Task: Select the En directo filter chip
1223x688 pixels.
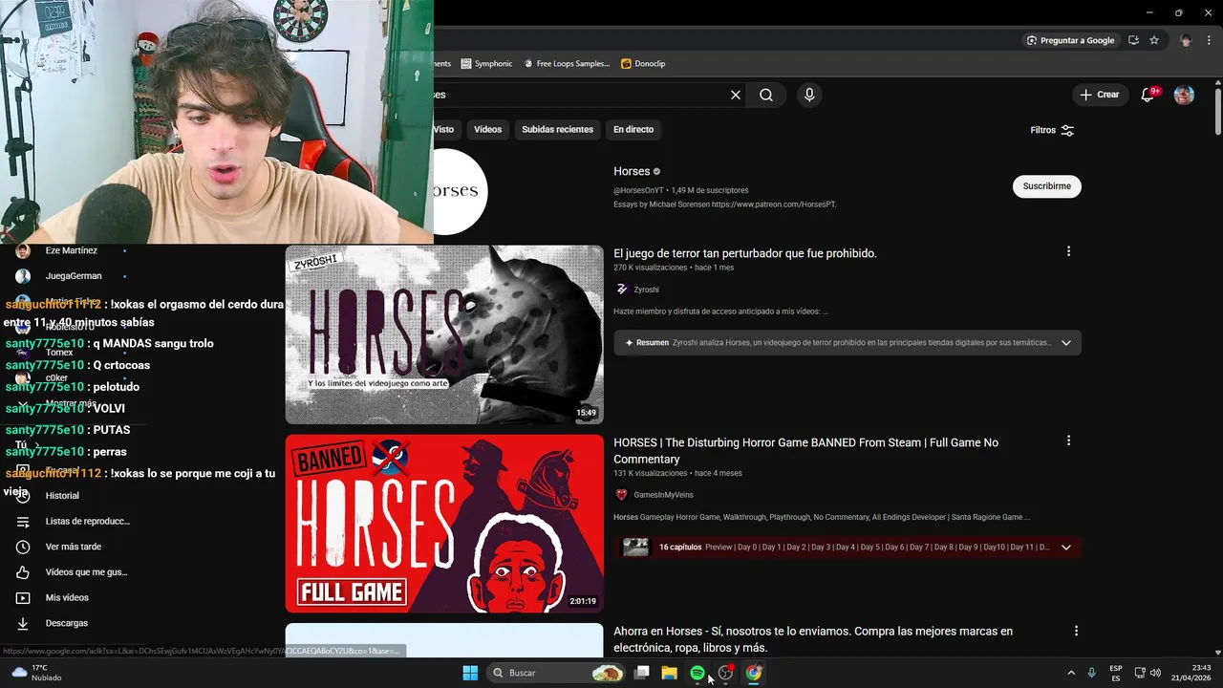Action: click(633, 129)
